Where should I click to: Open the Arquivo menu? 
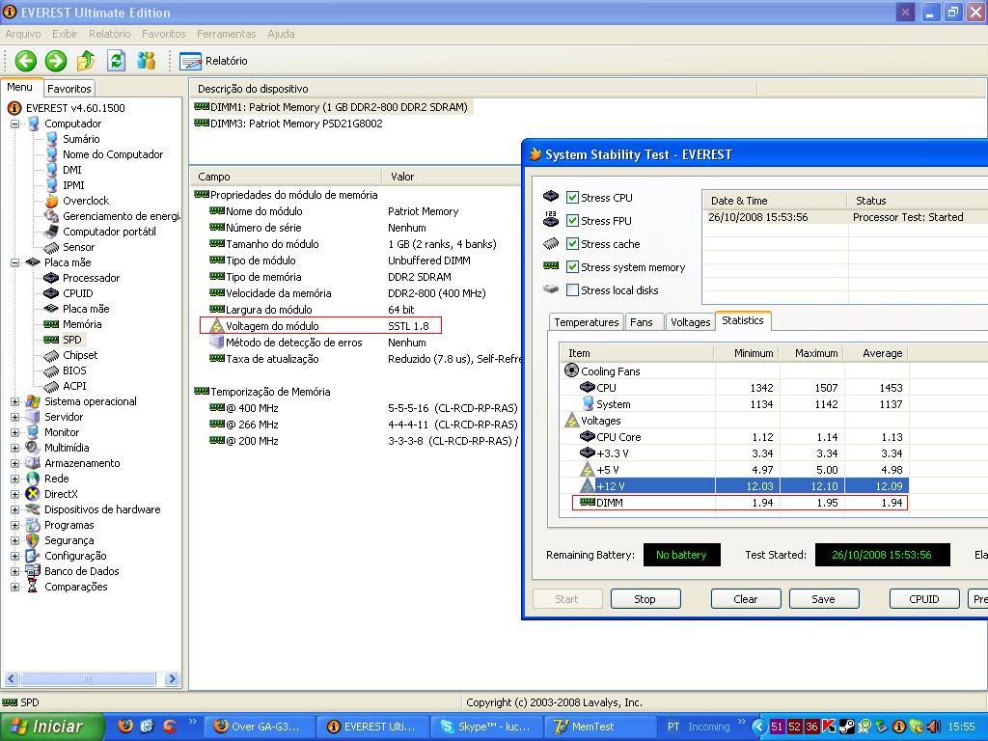(x=23, y=34)
